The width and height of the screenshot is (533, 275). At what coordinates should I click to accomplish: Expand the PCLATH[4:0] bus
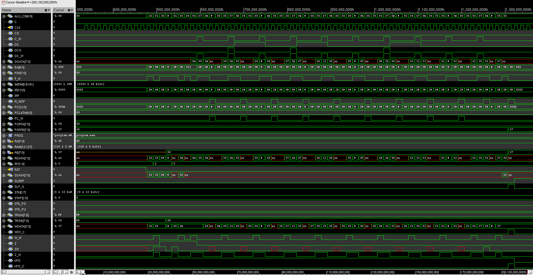(4, 113)
